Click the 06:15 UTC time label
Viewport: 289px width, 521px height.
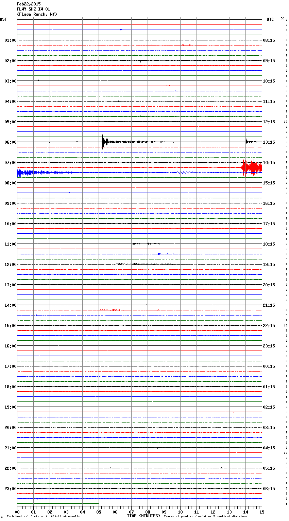[269, 489]
